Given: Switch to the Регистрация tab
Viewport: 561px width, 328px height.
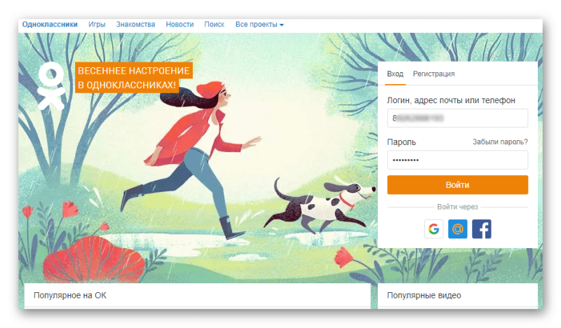Looking at the screenshot, I should tap(433, 74).
